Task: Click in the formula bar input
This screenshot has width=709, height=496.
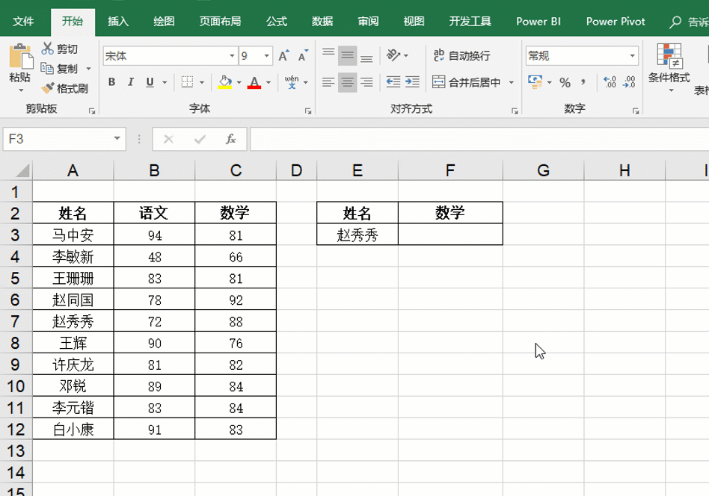Action: 479,139
